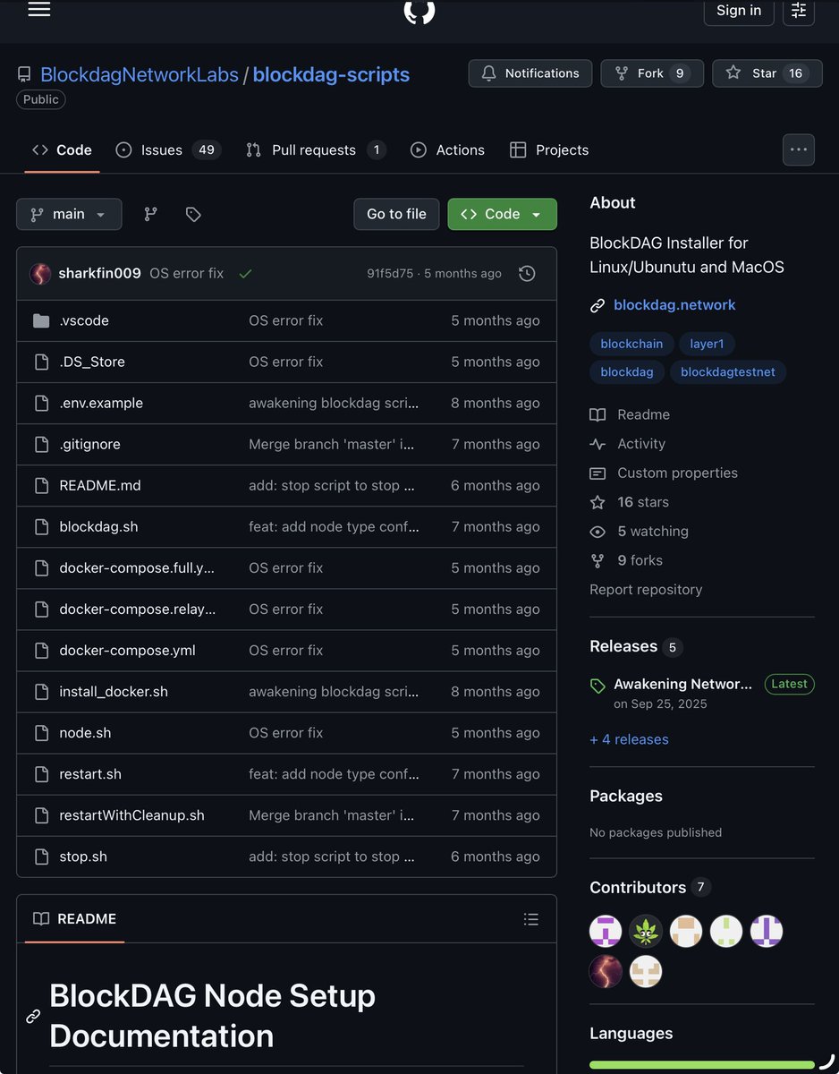Viewport: 839px width, 1074px height.
Task: Open the restartWithCleanup.sh file
Action: point(131,814)
